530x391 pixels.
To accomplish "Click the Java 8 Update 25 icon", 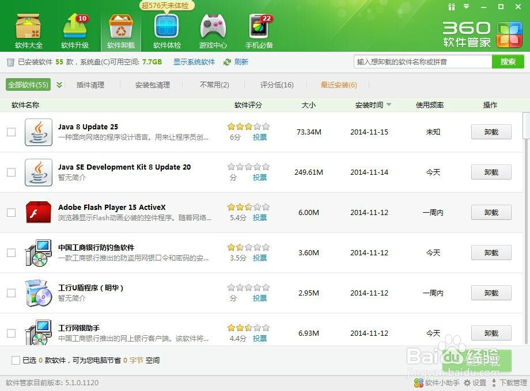I will click(39, 132).
